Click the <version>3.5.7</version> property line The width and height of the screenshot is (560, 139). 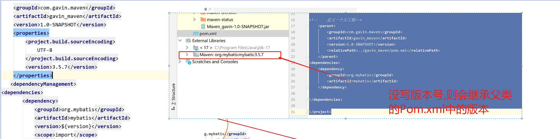tap(61, 67)
